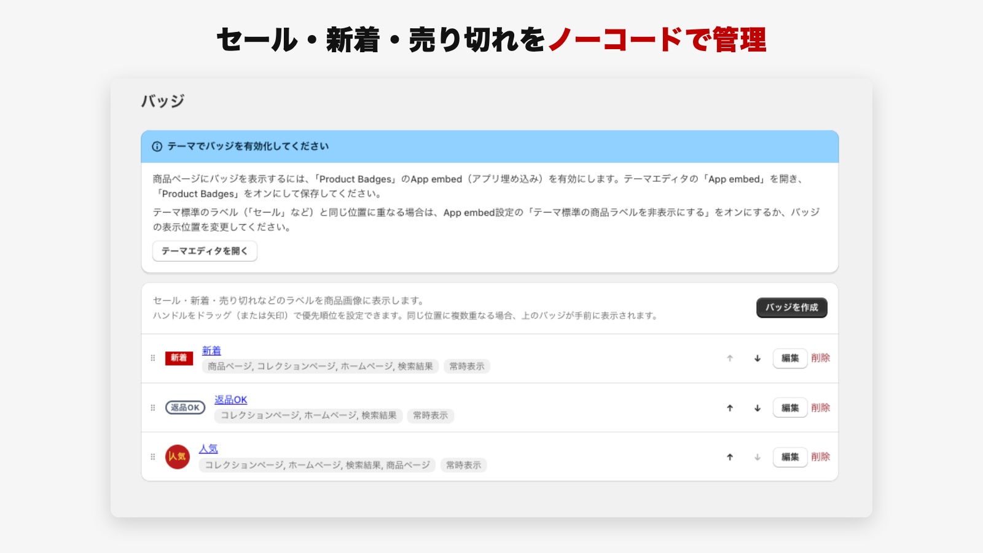Click the 常時表示 tag in the 人気 row
Screen dimensions: 983x553
464,465
